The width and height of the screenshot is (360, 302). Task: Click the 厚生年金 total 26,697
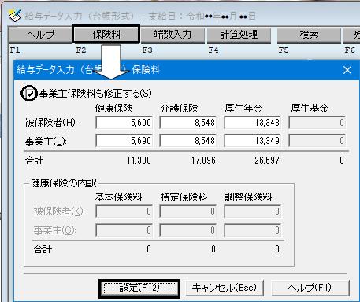point(267,160)
